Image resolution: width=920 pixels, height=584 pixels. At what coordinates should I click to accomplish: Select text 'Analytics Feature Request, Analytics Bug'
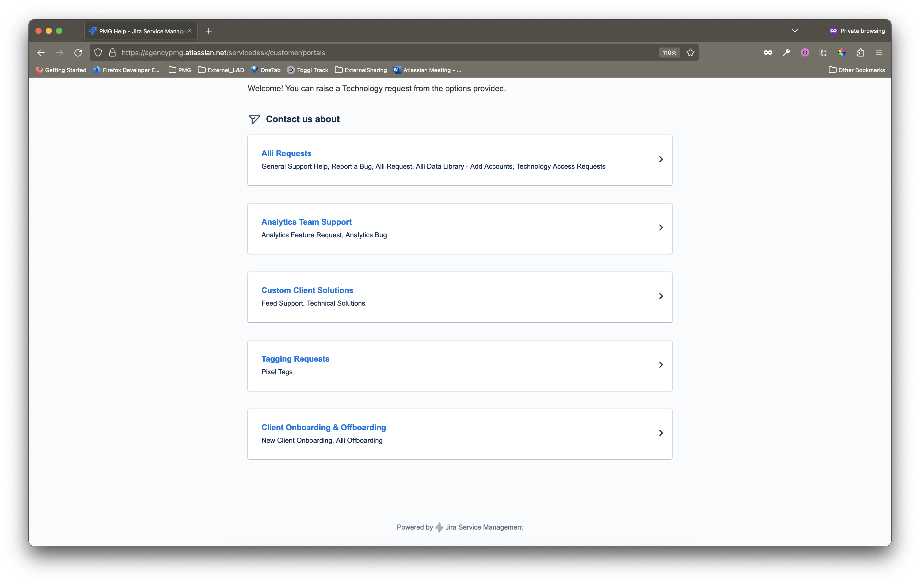(x=324, y=235)
